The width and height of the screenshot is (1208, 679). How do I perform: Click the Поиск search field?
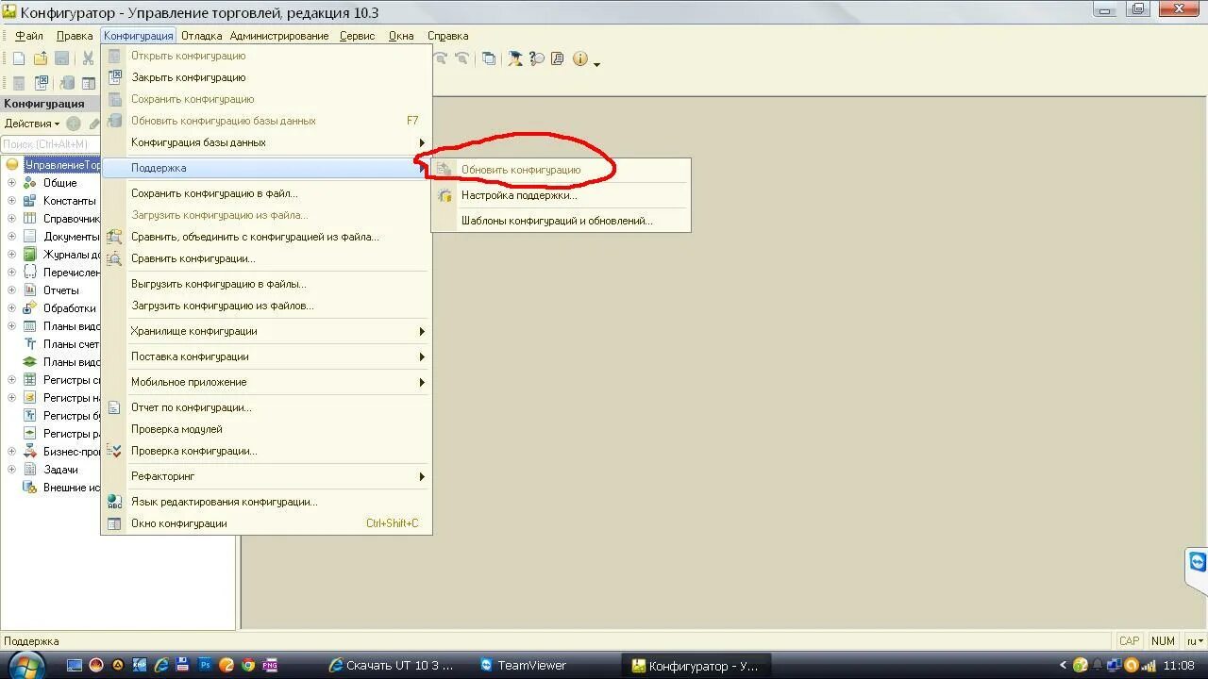click(51, 144)
